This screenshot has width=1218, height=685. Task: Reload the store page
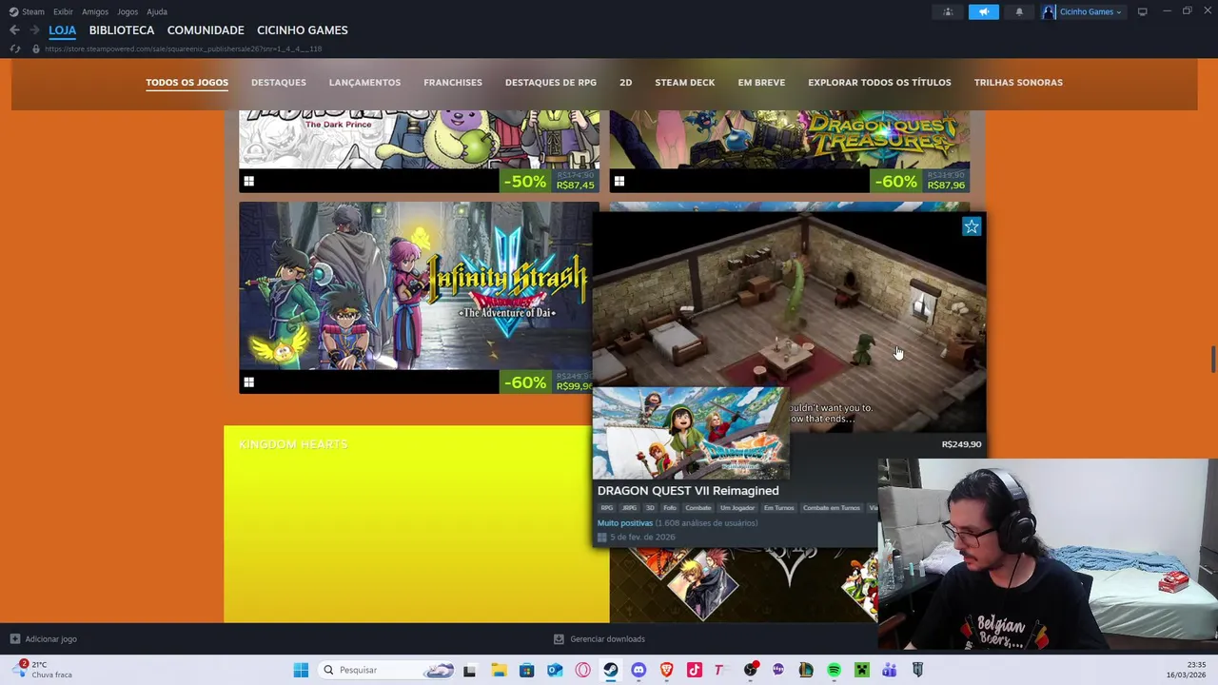[x=14, y=49]
